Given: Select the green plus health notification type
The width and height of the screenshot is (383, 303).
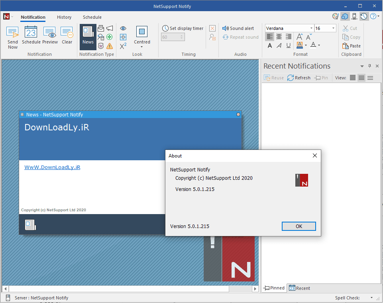Looking at the screenshot, I should (110, 37).
